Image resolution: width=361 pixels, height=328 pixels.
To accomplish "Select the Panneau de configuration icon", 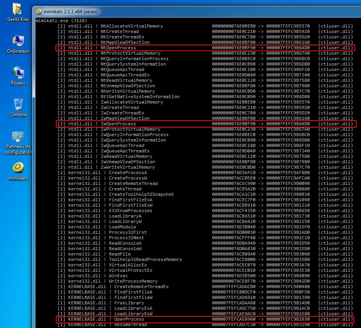I will [x=18, y=136].
